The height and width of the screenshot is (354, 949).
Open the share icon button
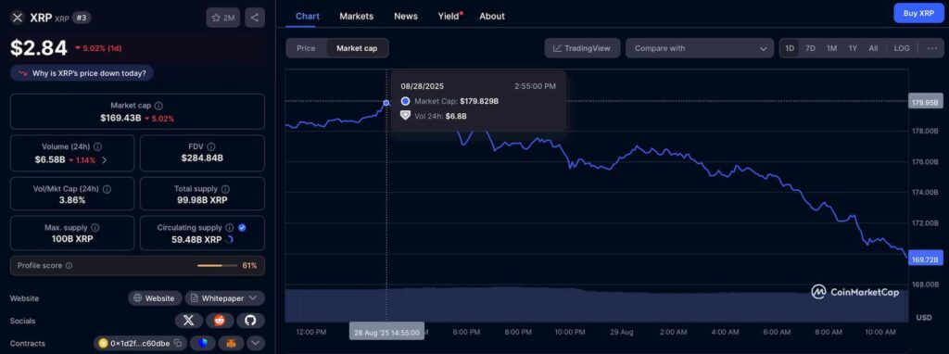(255, 18)
